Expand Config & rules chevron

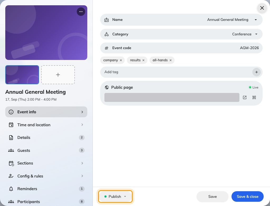[82, 176]
